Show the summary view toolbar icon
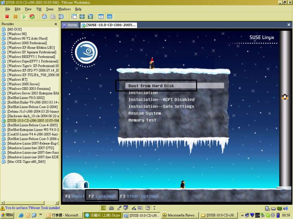This screenshot has width=293, height=219. point(101,16)
